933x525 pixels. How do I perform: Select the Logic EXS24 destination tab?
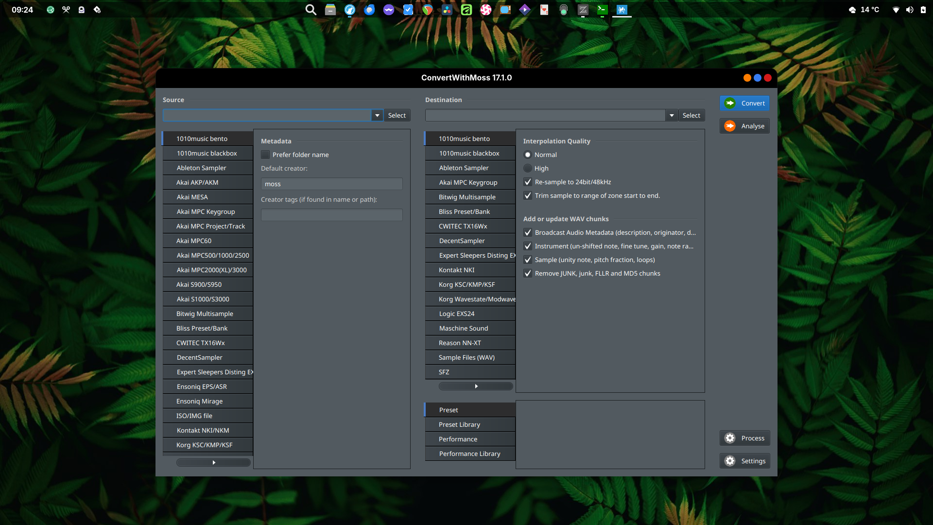pyautogui.click(x=470, y=314)
